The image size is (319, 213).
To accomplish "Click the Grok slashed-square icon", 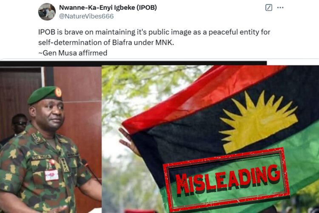I will point(269,8).
